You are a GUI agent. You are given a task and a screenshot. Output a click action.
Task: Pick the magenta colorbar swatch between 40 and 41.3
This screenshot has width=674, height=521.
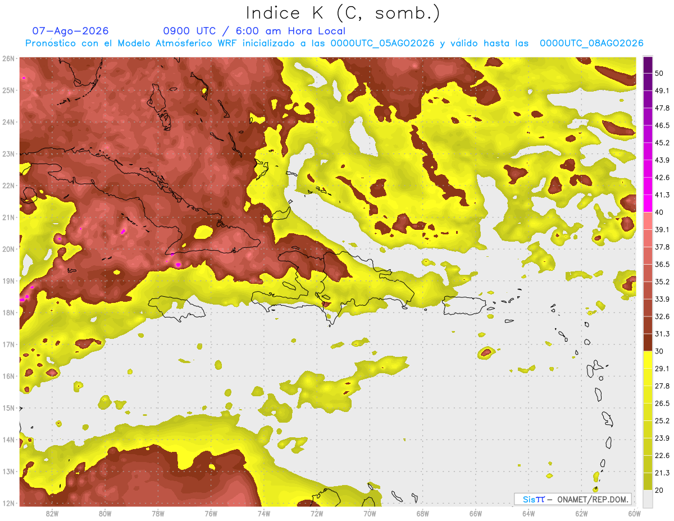coord(648,203)
